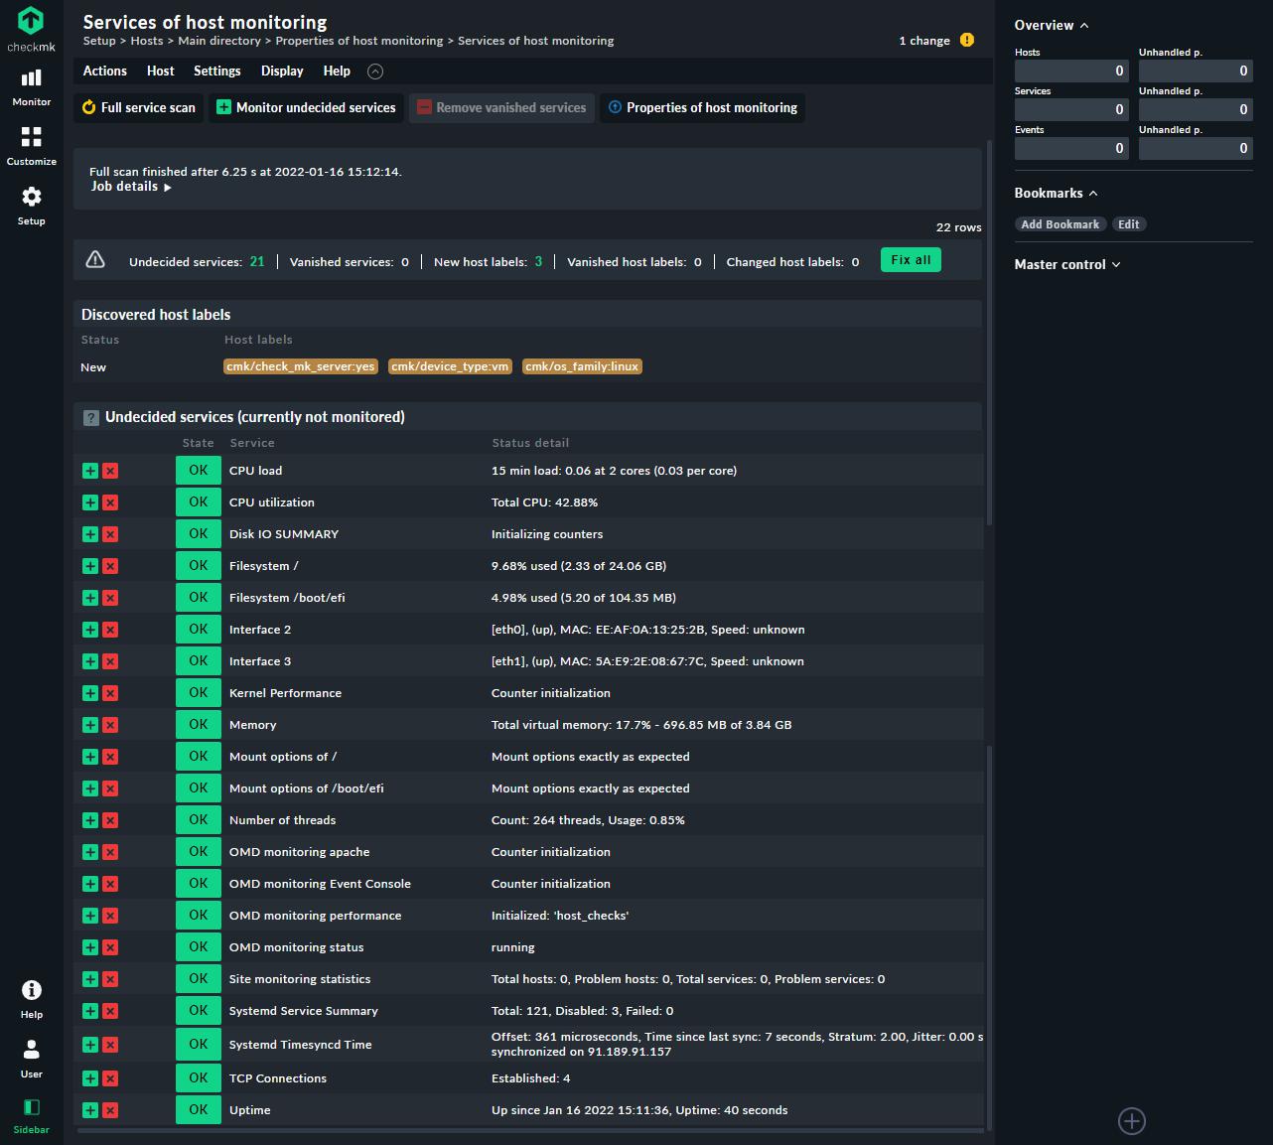Open the Display menu
Image resolution: width=1273 pixels, height=1145 pixels.
coord(282,71)
